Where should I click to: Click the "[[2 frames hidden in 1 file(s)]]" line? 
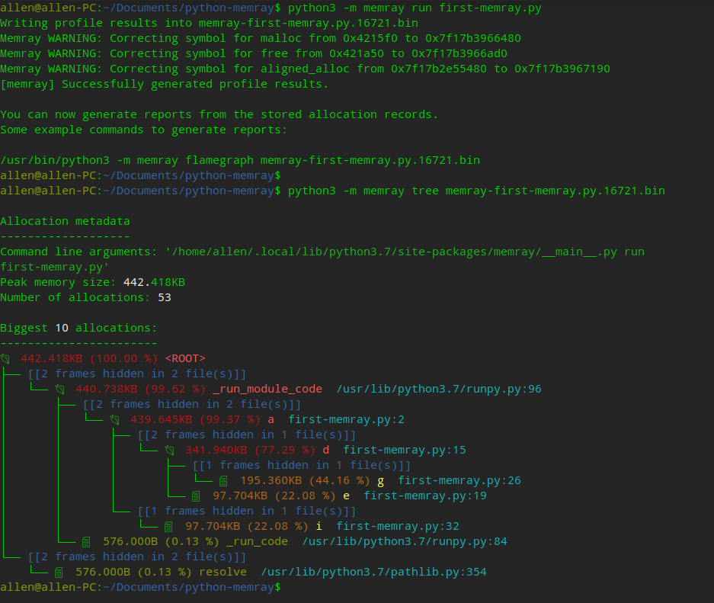[x=247, y=435]
